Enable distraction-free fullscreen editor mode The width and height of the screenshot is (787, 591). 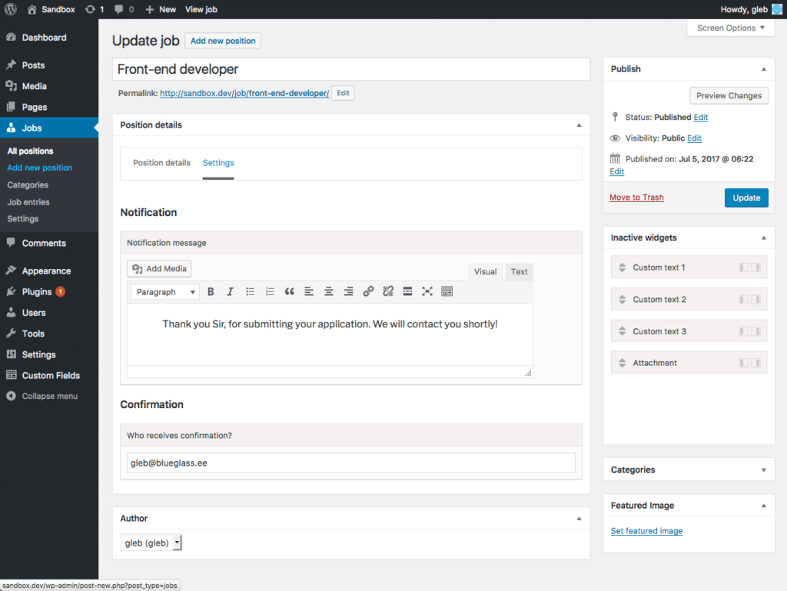[427, 292]
